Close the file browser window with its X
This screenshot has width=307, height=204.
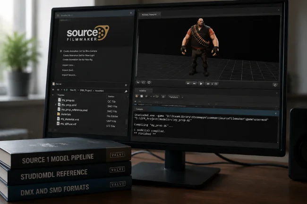[x=126, y=85]
